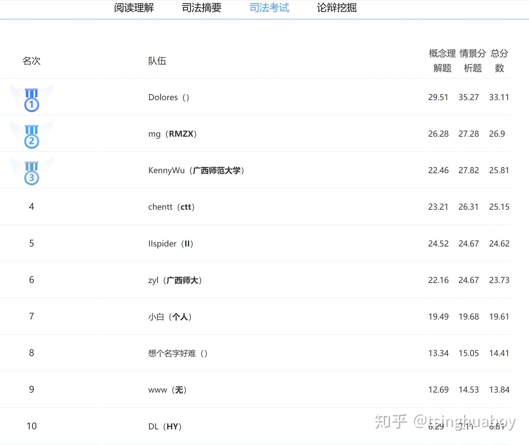Click the 情景分析题 column header

click(x=472, y=61)
